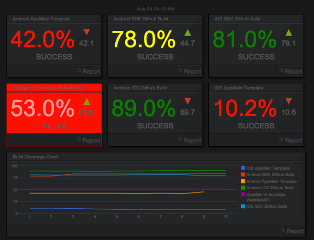Click the up trend arrow in iOS SDK Github Build
This screenshot has height=240, width=314.
click(288, 32)
